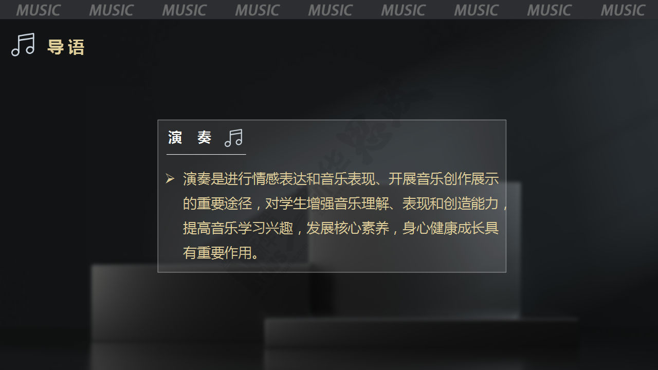Select the 演奏 heading text
This screenshot has height=370, width=658.
tap(190, 138)
